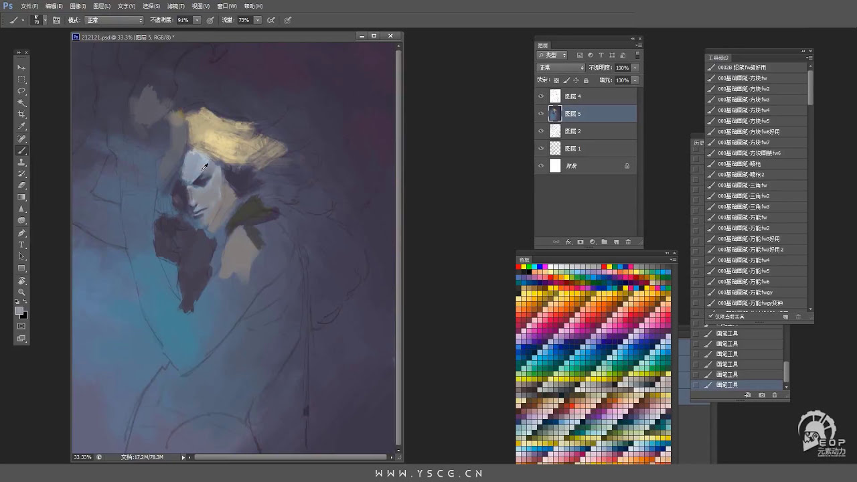The width and height of the screenshot is (857, 482).
Task: Open the 不透明度 91% dropdown arrow
Action: point(197,20)
